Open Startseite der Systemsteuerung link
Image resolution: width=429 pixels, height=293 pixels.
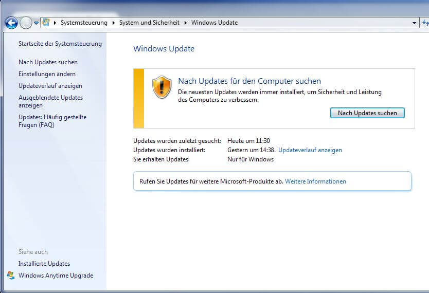coord(60,44)
